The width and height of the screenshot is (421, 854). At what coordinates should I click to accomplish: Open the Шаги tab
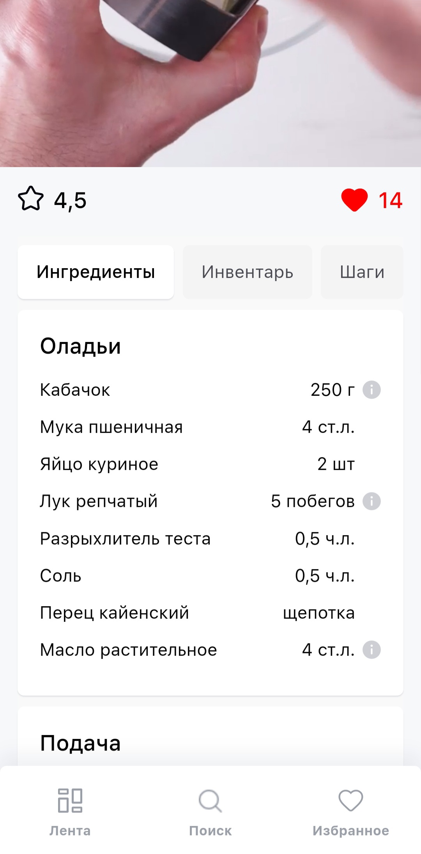362,272
